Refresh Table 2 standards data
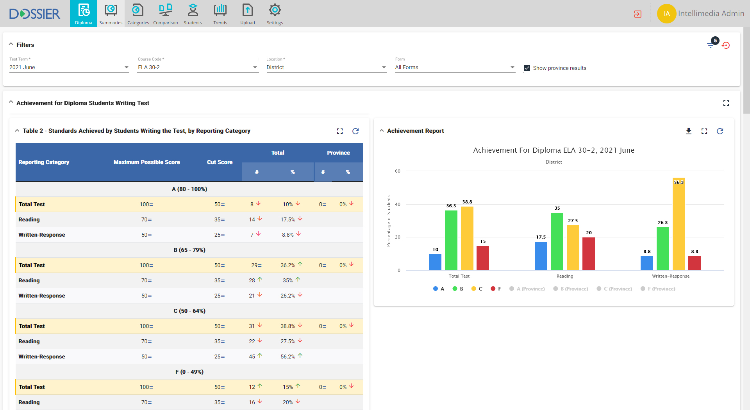Viewport: 750px width, 410px height. click(x=355, y=131)
